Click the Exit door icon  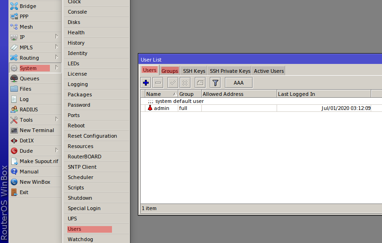(x=14, y=192)
